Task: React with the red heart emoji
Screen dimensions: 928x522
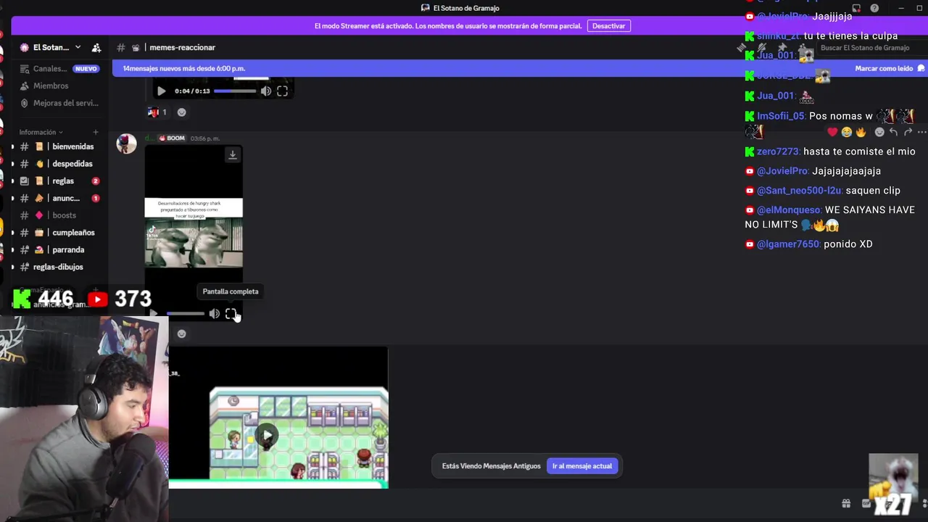Action: click(x=832, y=132)
